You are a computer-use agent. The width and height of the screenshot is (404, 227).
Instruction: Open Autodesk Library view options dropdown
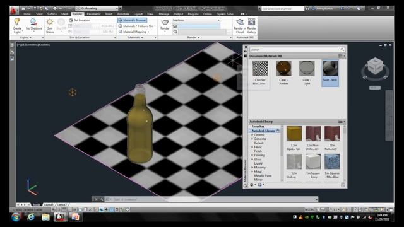point(342,122)
